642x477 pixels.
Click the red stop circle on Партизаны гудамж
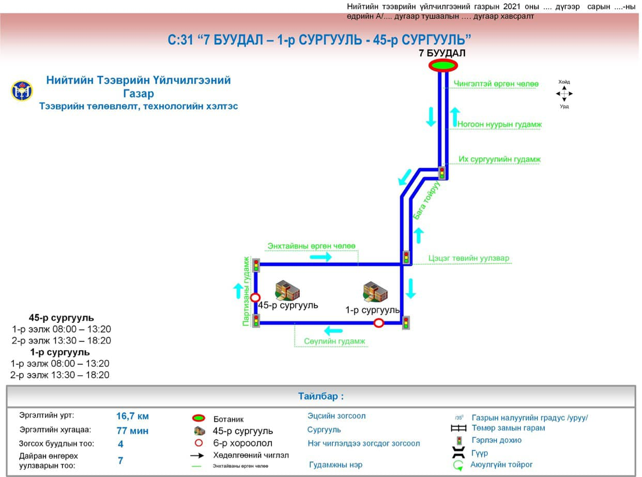(x=255, y=297)
